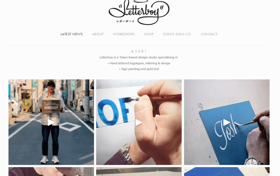Click the Japanese katakana text under logo
The image size is (280, 176).
pyautogui.click(x=125, y=21)
